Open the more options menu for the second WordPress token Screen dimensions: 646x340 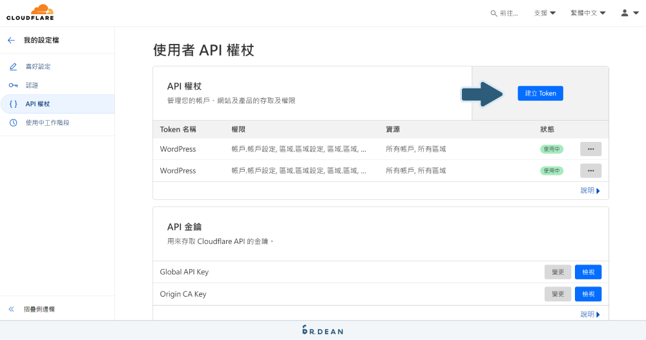click(x=591, y=170)
